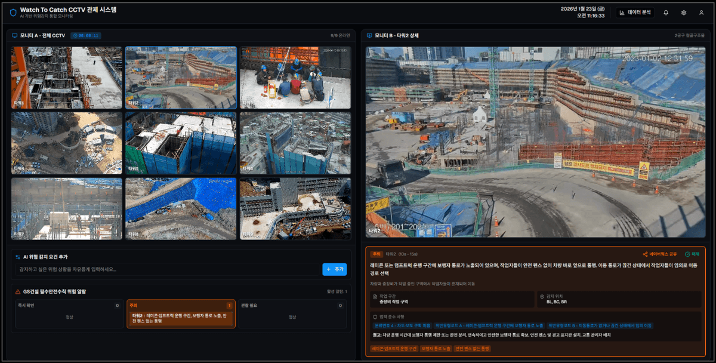Open the 데이터 분석 data analysis button
The height and width of the screenshot is (363, 716).
[x=635, y=13]
